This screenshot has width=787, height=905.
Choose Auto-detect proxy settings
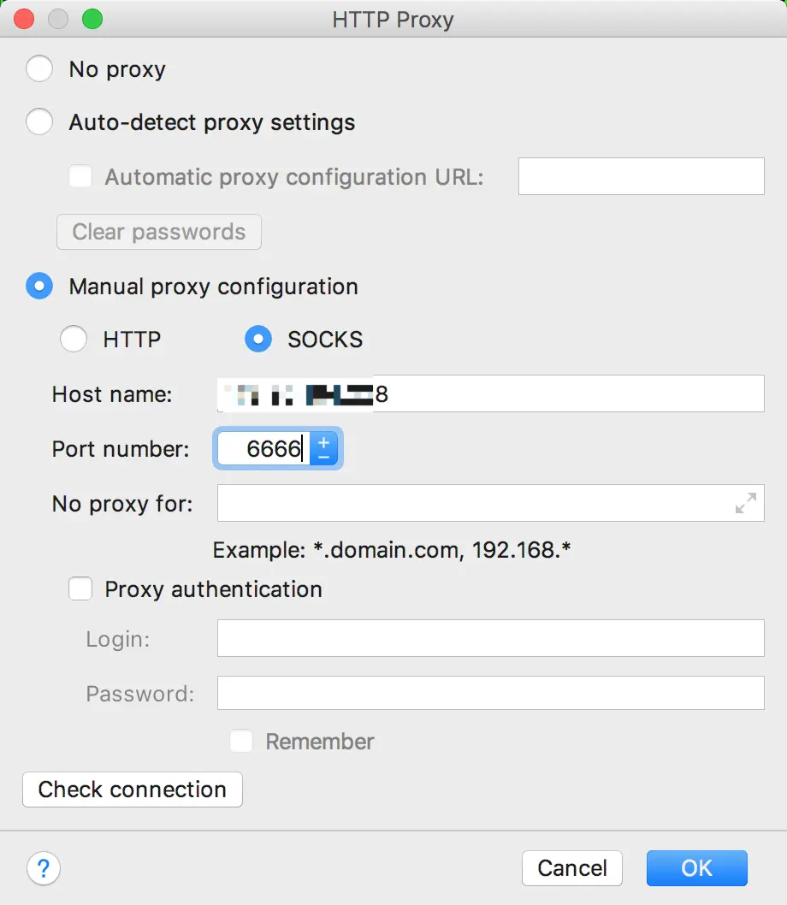(x=39, y=122)
